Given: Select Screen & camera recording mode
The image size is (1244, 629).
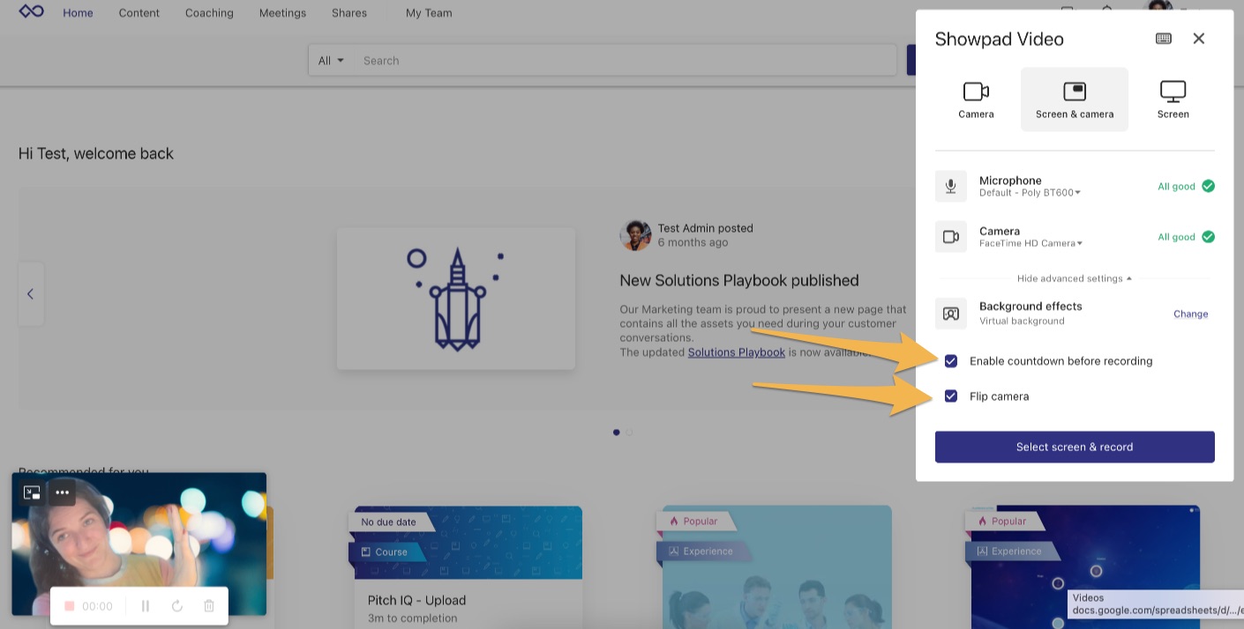Looking at the screenshot, I should [1075, 100].
